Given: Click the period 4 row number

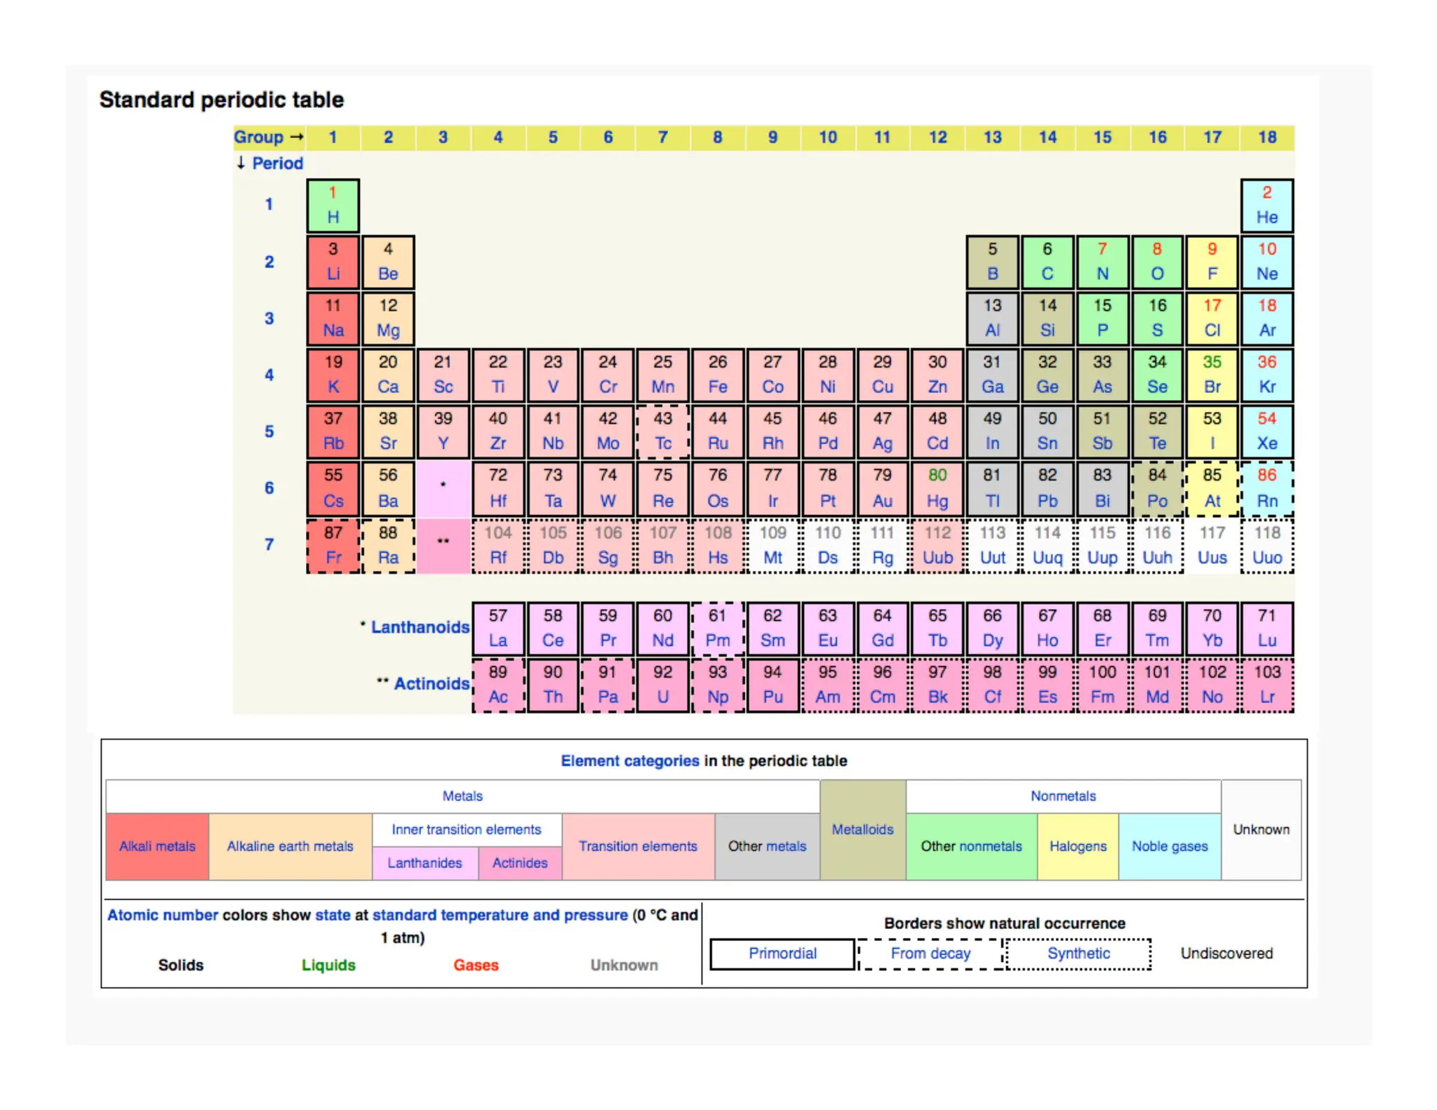Looking at the screenshot, I should (269, 375).
